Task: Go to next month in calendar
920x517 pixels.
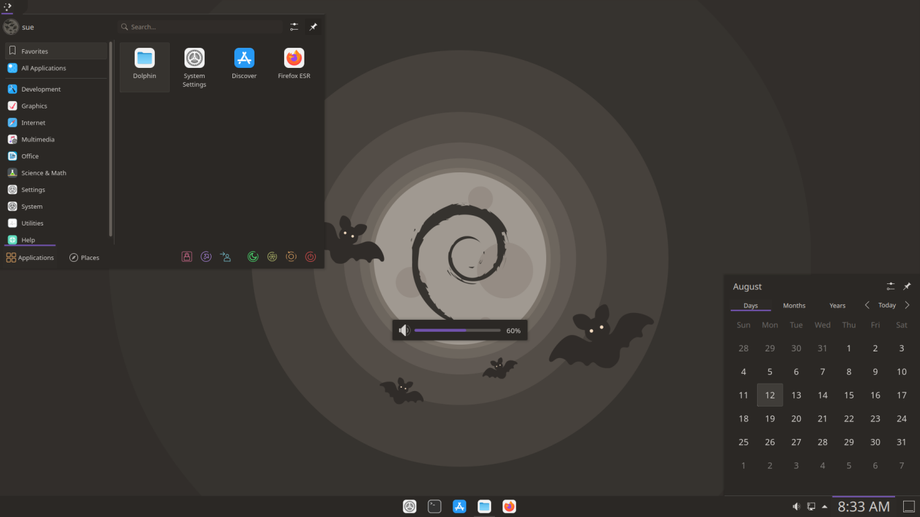Action: [x=907, y=305]
